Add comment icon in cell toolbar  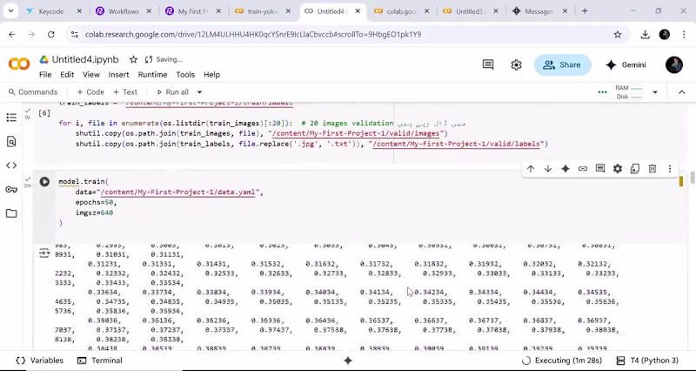point(600,169)
